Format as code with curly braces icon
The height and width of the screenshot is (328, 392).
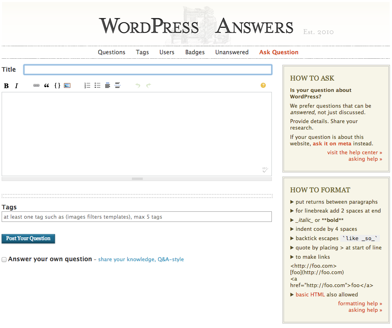click(57, 85)
